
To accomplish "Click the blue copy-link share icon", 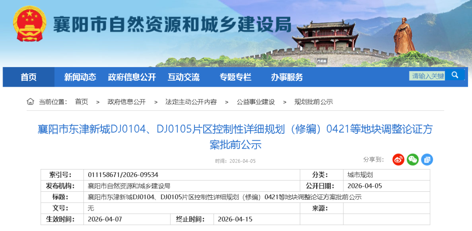I will pyautogui.click(x=427, y=160).
